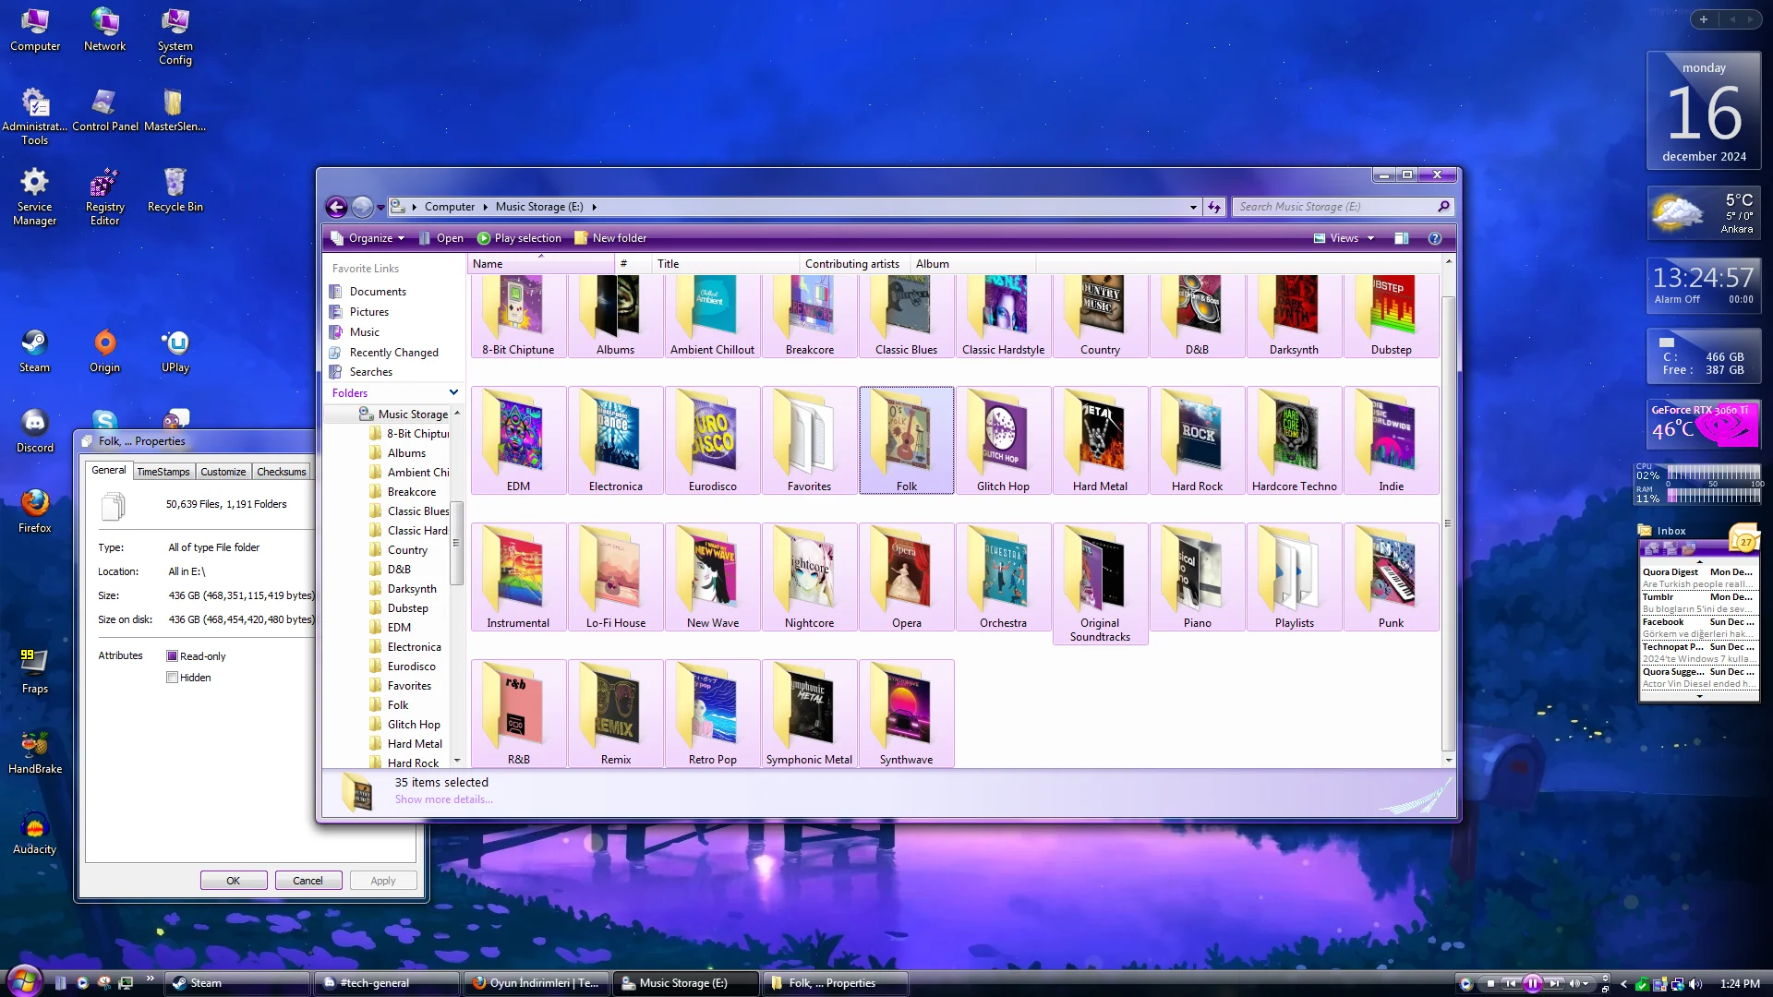Screen dimensions: 1773x997
Task: Open the Audacity desktop shortcut
Action: [x=35, y=833]
